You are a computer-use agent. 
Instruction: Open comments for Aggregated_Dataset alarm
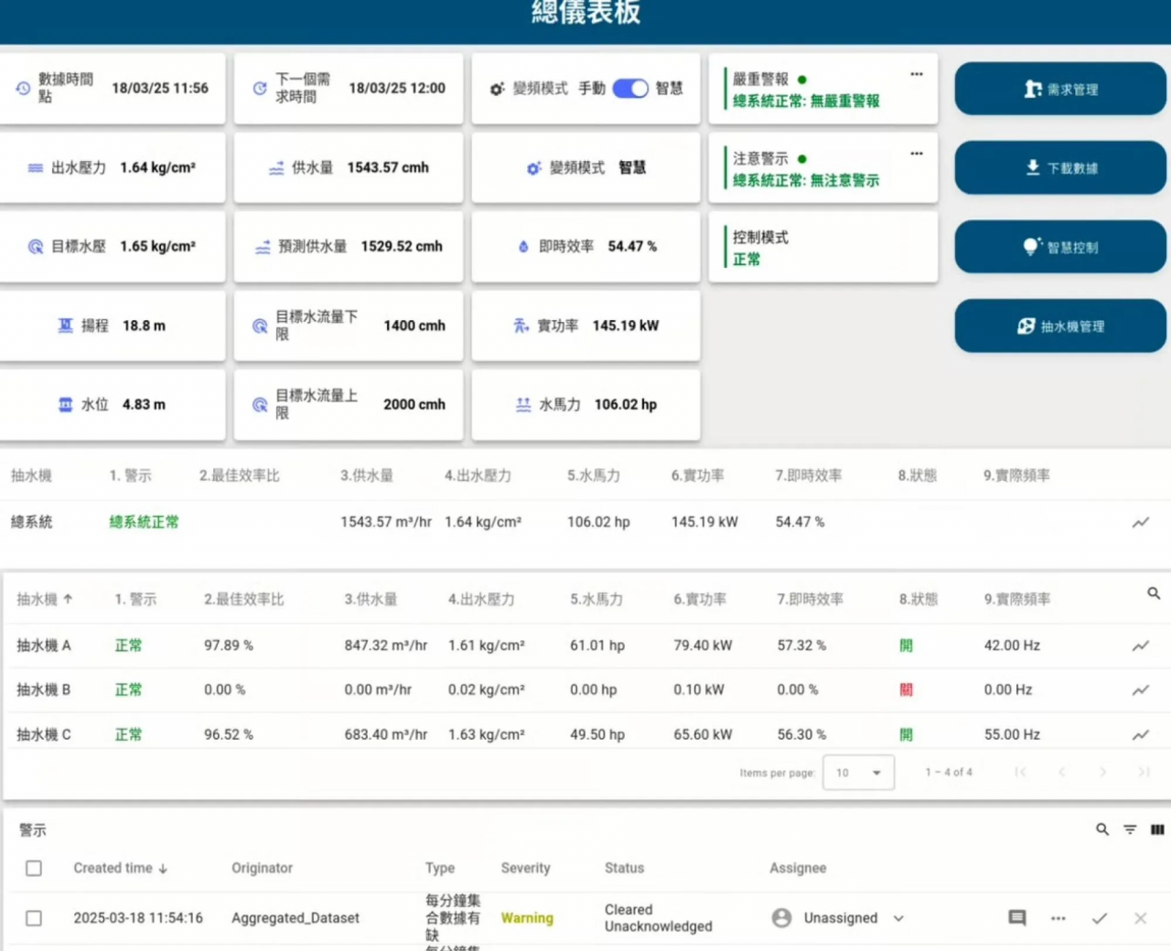click(1016, 918)
